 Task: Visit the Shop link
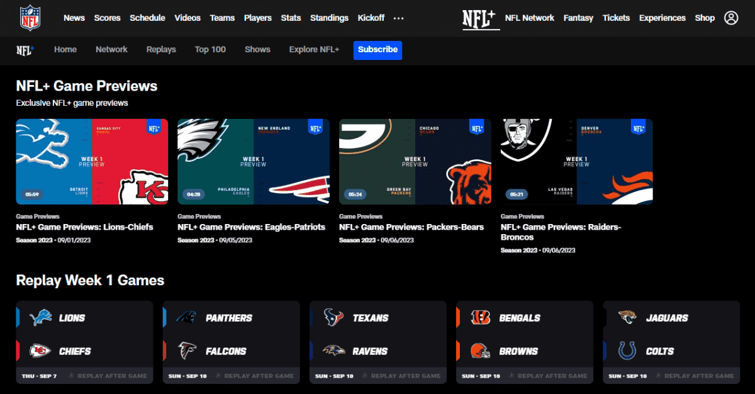(705, 18)
